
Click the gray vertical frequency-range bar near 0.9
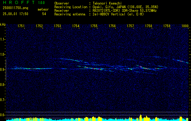pos(6,70)
